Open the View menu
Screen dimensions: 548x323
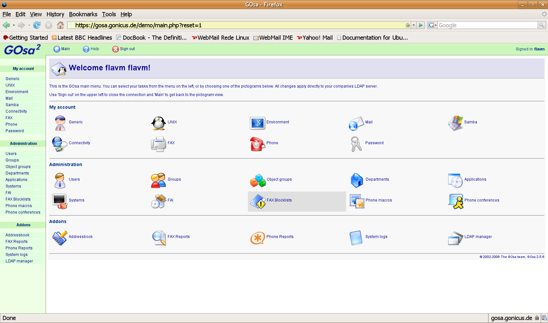(x=36, y=14)
